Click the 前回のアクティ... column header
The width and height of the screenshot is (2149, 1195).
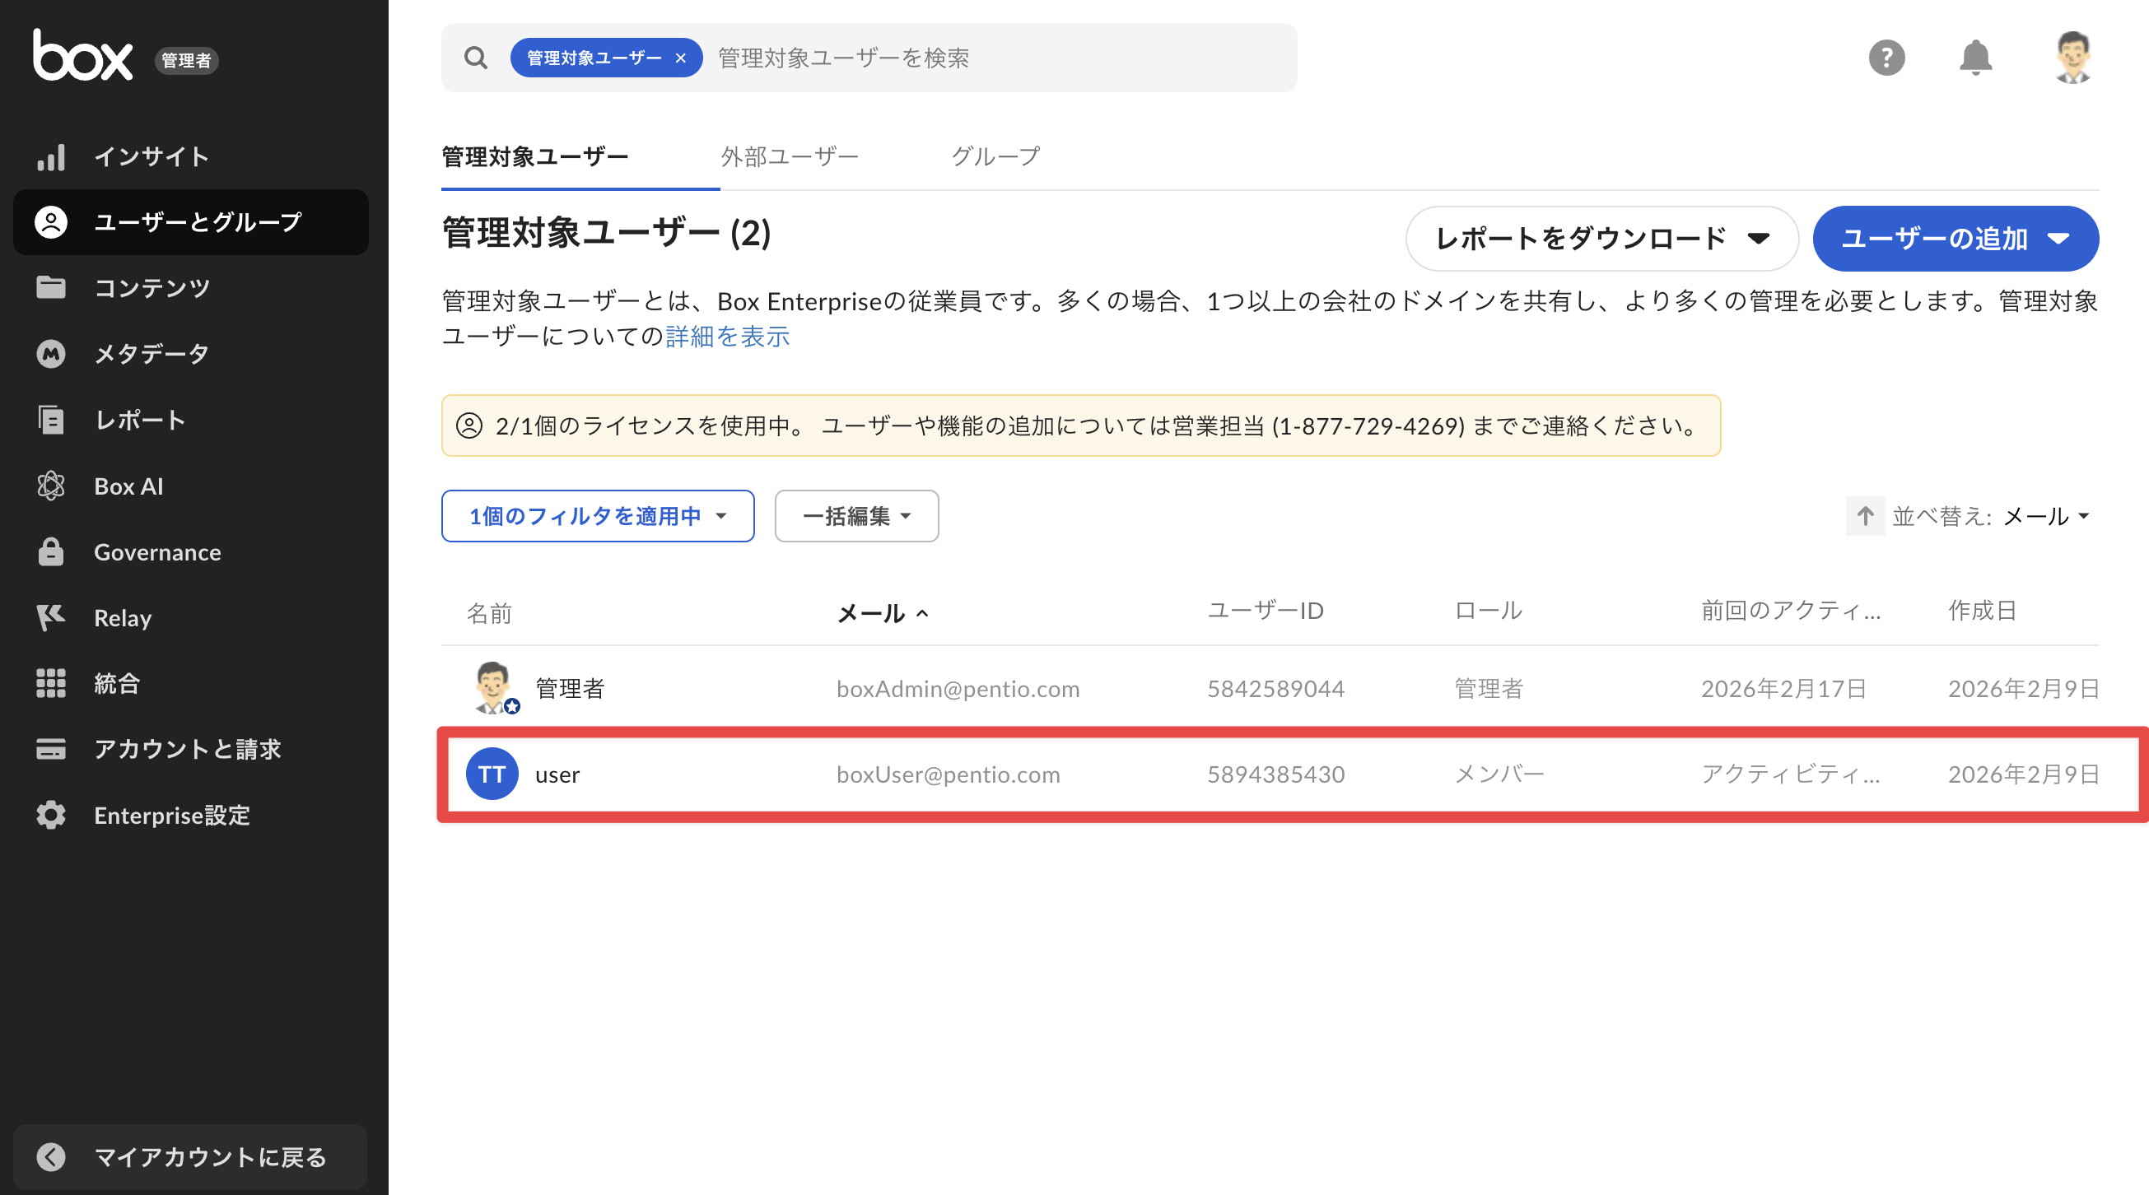click(x=1791, y=610)
